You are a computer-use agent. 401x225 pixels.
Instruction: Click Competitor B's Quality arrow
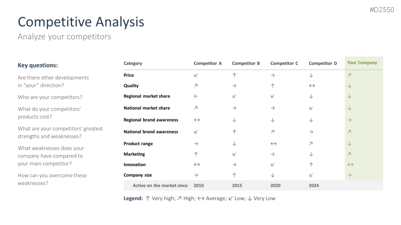point(234,86)
